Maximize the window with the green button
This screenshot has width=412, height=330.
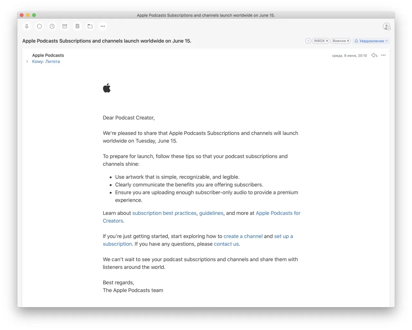(x=34, y=15)
